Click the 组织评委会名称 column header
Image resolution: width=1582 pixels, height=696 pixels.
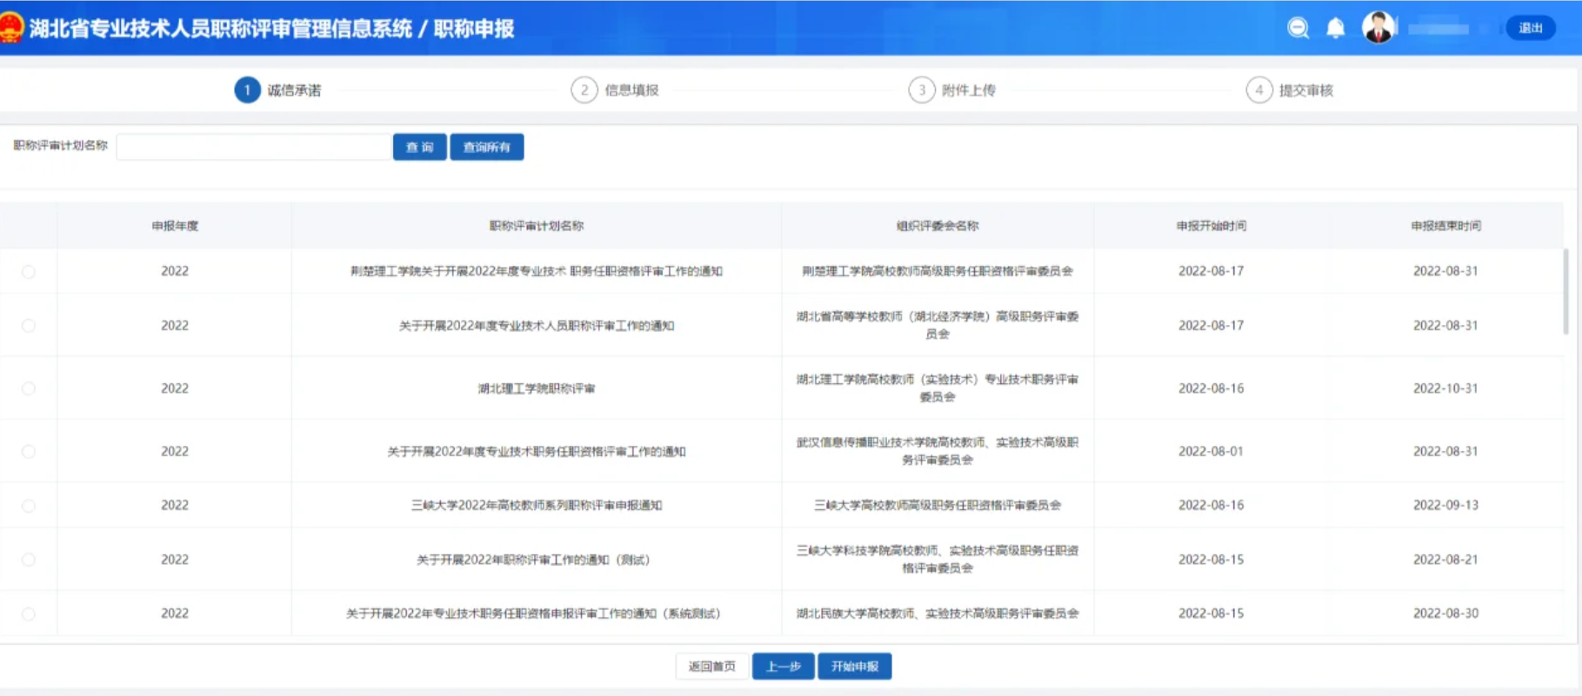[x=938, y=226]
